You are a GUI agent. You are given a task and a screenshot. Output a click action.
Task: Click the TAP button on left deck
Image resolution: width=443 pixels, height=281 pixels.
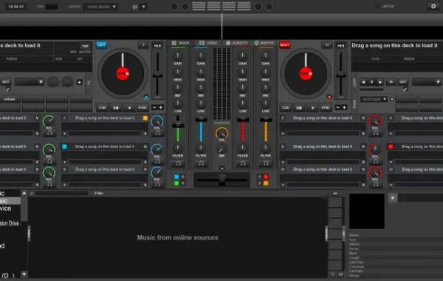85,46
